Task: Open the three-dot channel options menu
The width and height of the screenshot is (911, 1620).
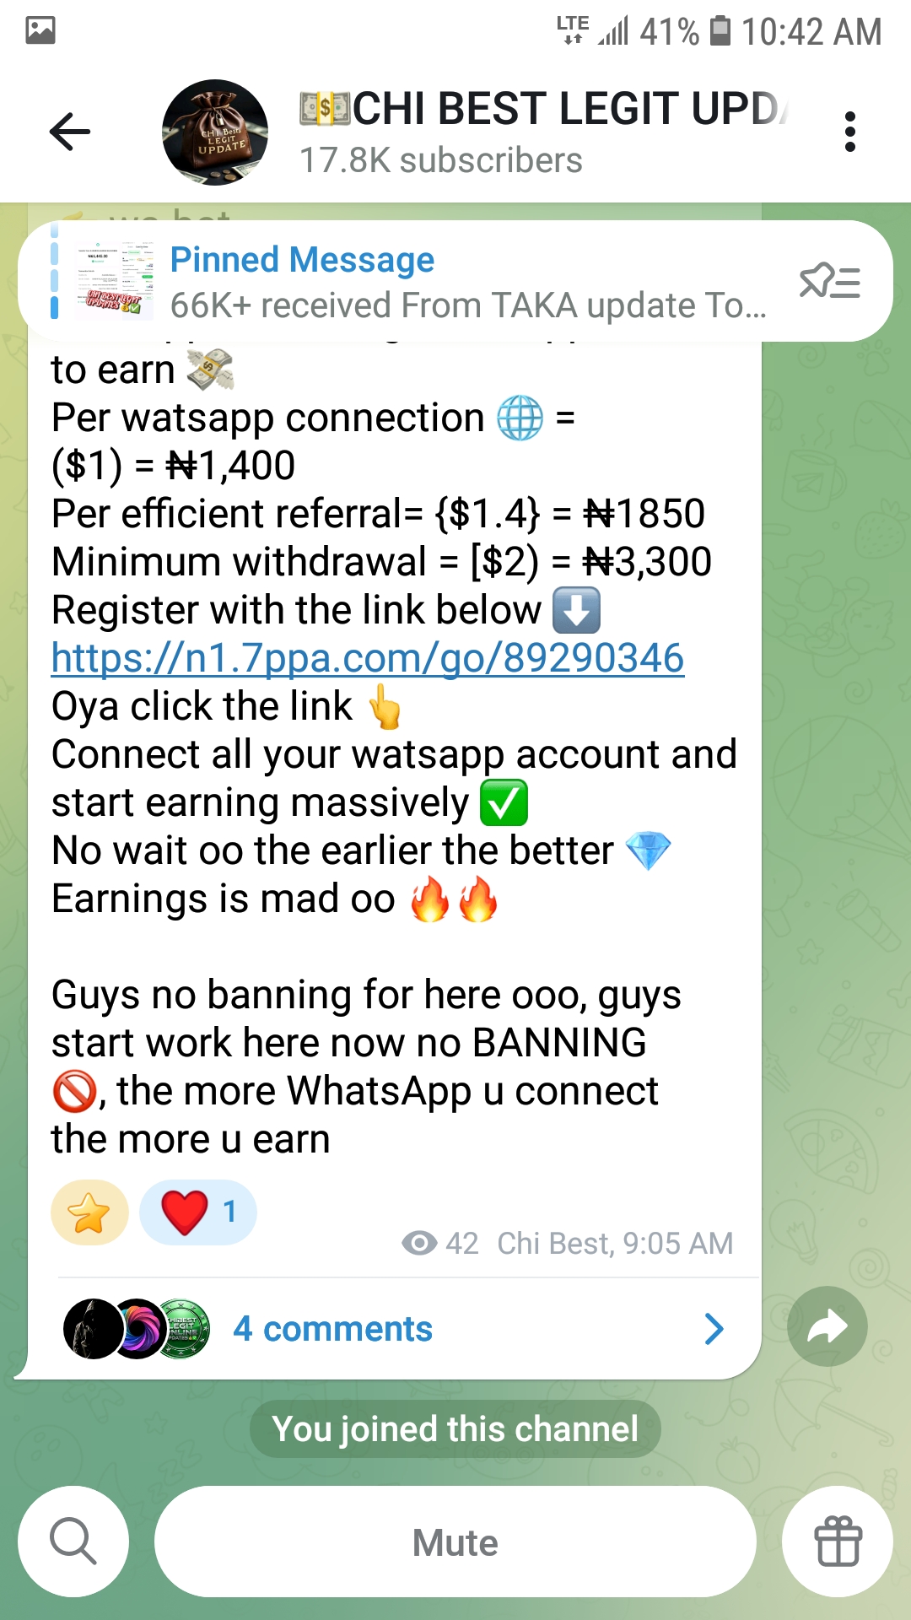Action: pos(849,132)
